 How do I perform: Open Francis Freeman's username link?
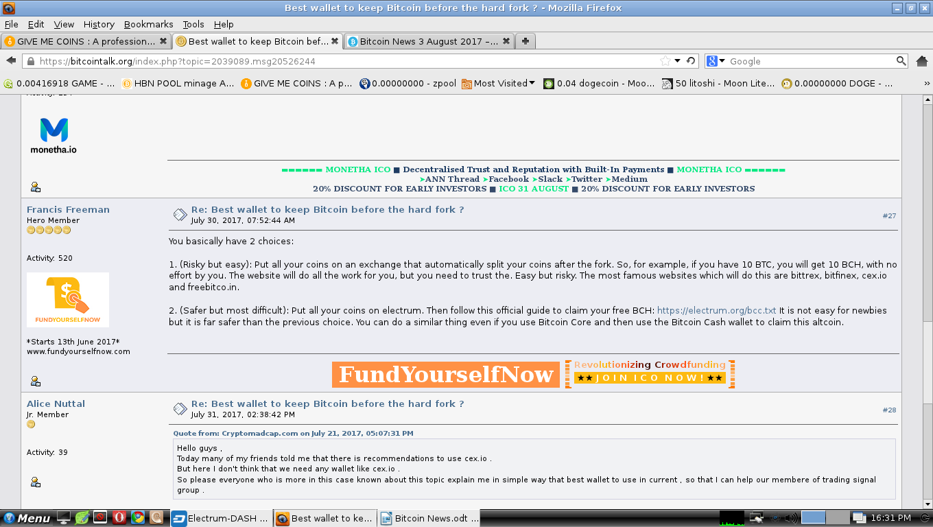[x=68, y=209]
